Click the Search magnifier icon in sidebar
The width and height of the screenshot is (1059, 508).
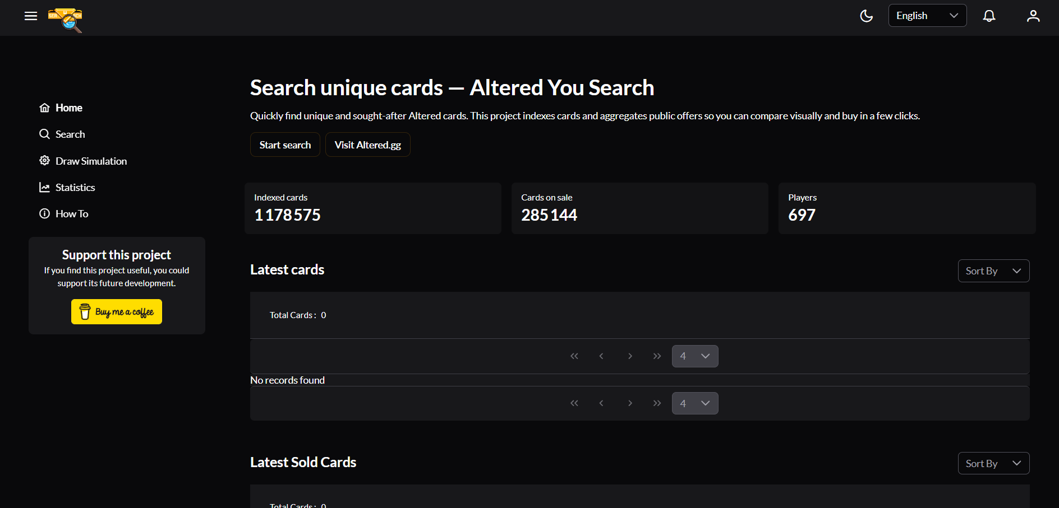pos(44,134)
